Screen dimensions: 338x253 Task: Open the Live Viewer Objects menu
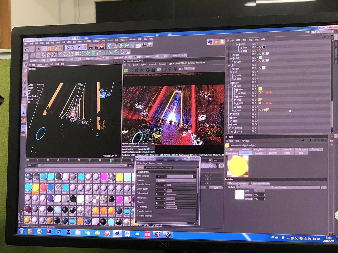click(x=143, y=64)
